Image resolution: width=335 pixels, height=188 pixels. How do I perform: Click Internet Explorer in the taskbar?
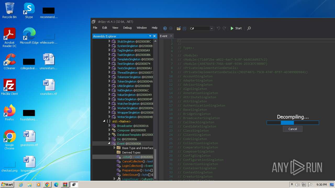(21, 185)
